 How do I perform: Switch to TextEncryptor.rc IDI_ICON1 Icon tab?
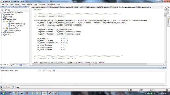71,7
